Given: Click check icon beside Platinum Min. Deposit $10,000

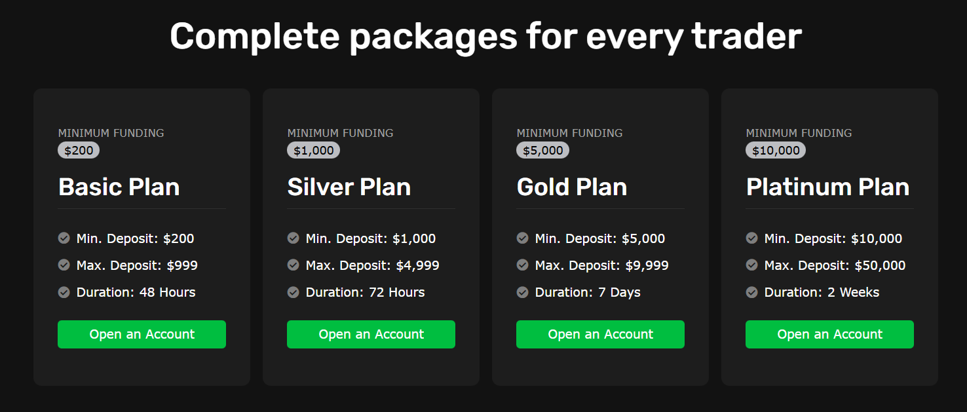Looking at the screenshot, I should pyautogui.click(x=751, y=238).
